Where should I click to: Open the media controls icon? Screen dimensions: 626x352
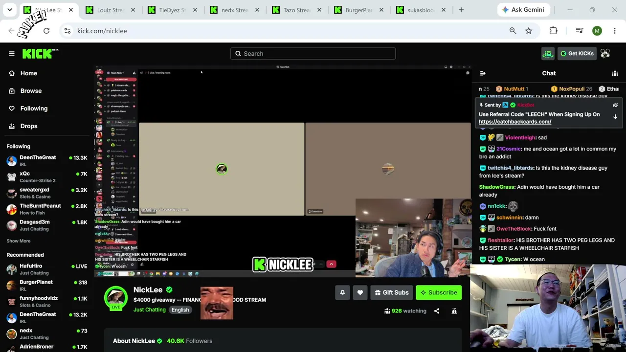(x=580, y=31)
